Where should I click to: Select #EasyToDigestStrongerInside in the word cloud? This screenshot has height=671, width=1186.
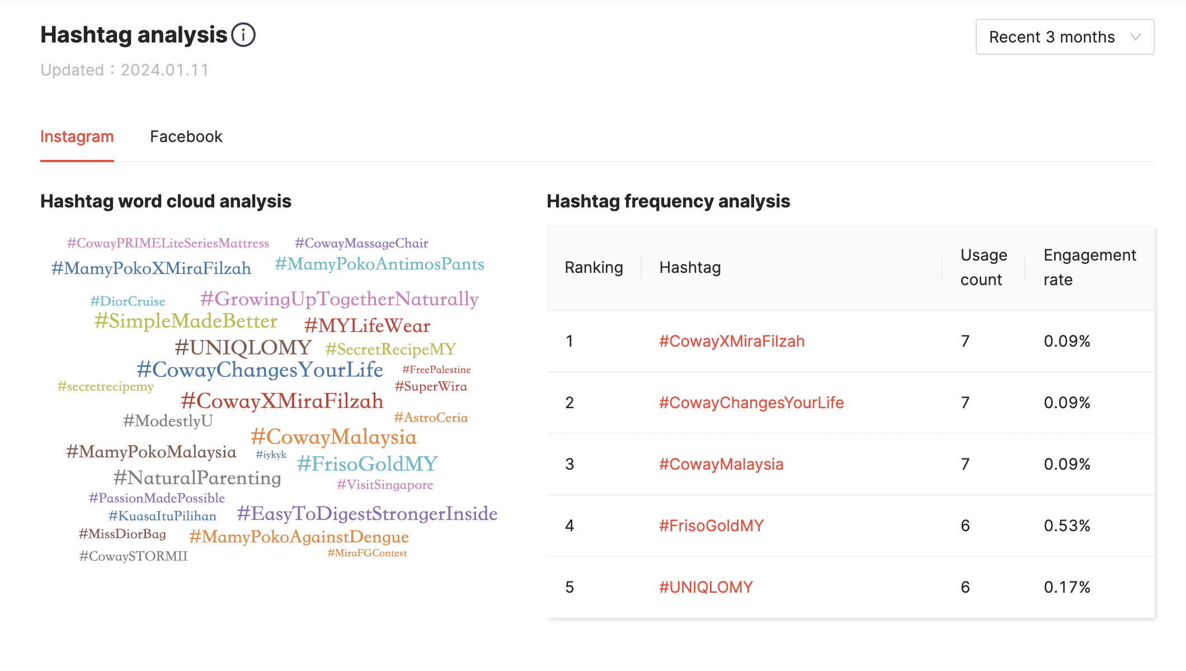coord(367,514)
